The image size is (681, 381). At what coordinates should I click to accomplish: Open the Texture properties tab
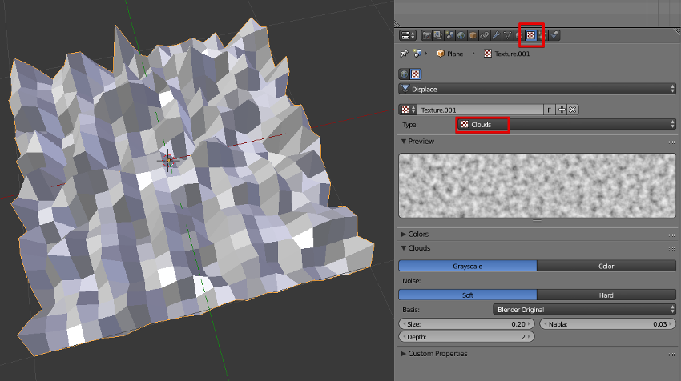pos(530,35)
